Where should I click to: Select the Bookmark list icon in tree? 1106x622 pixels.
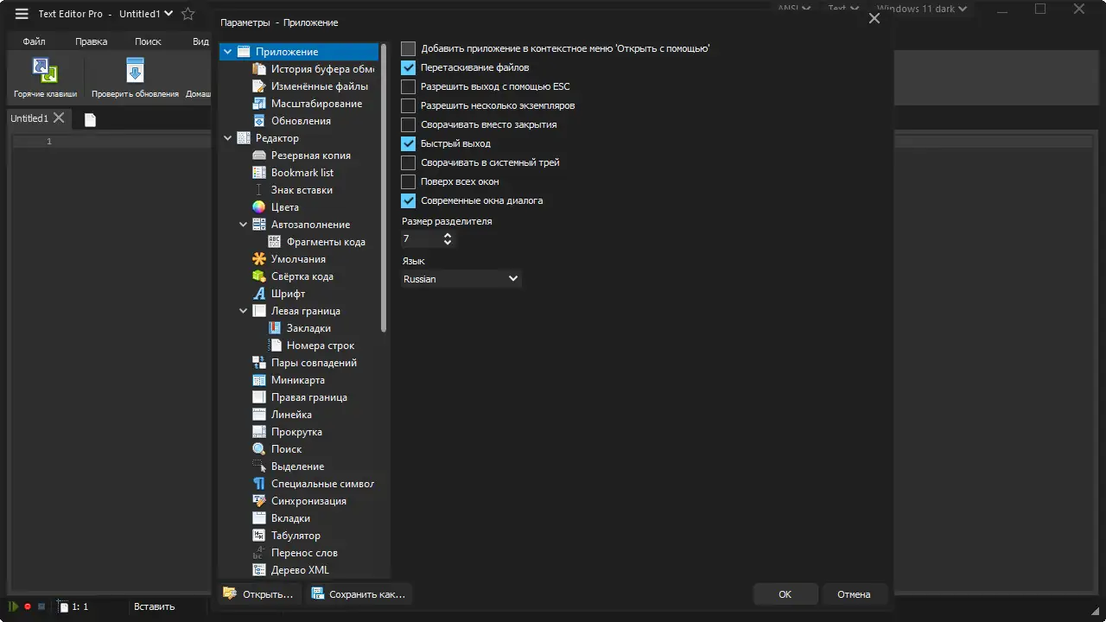tap(258, 173)
